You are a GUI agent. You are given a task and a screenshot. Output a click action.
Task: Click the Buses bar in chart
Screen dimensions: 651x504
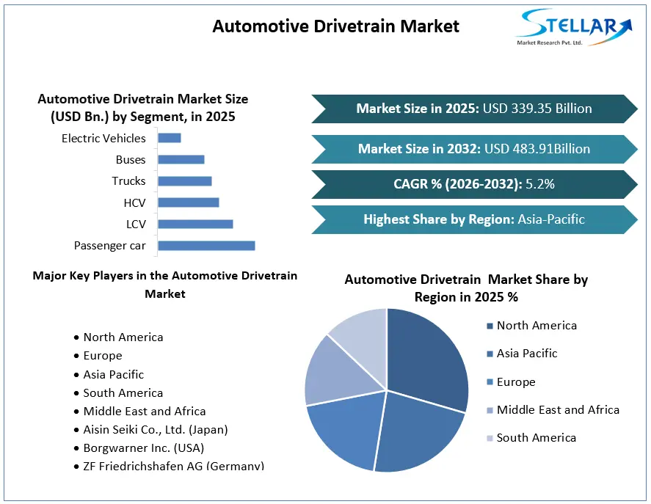pos(181,159)
